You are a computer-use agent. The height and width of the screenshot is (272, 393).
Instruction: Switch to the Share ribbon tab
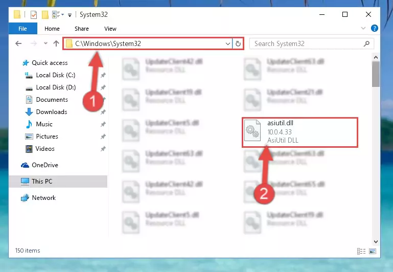coord(81,29)
